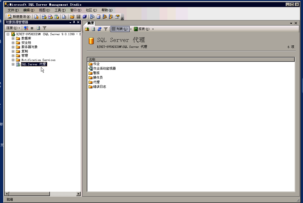The height and width of the screenshot is (203, 303).
Task: Click the Open File folder icon
Action: pyautogui.click(x=72, y=17)
